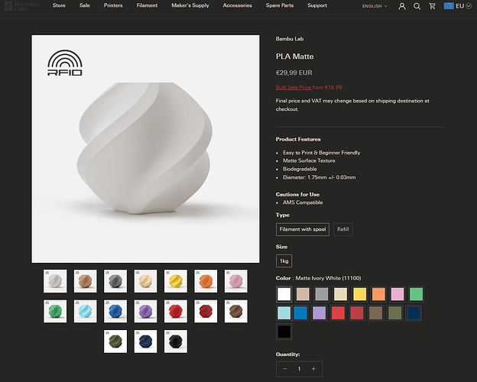The height and width of the screenshot is (382, 477).
Task: Choose the dark red color swatch
Action: 357,313
